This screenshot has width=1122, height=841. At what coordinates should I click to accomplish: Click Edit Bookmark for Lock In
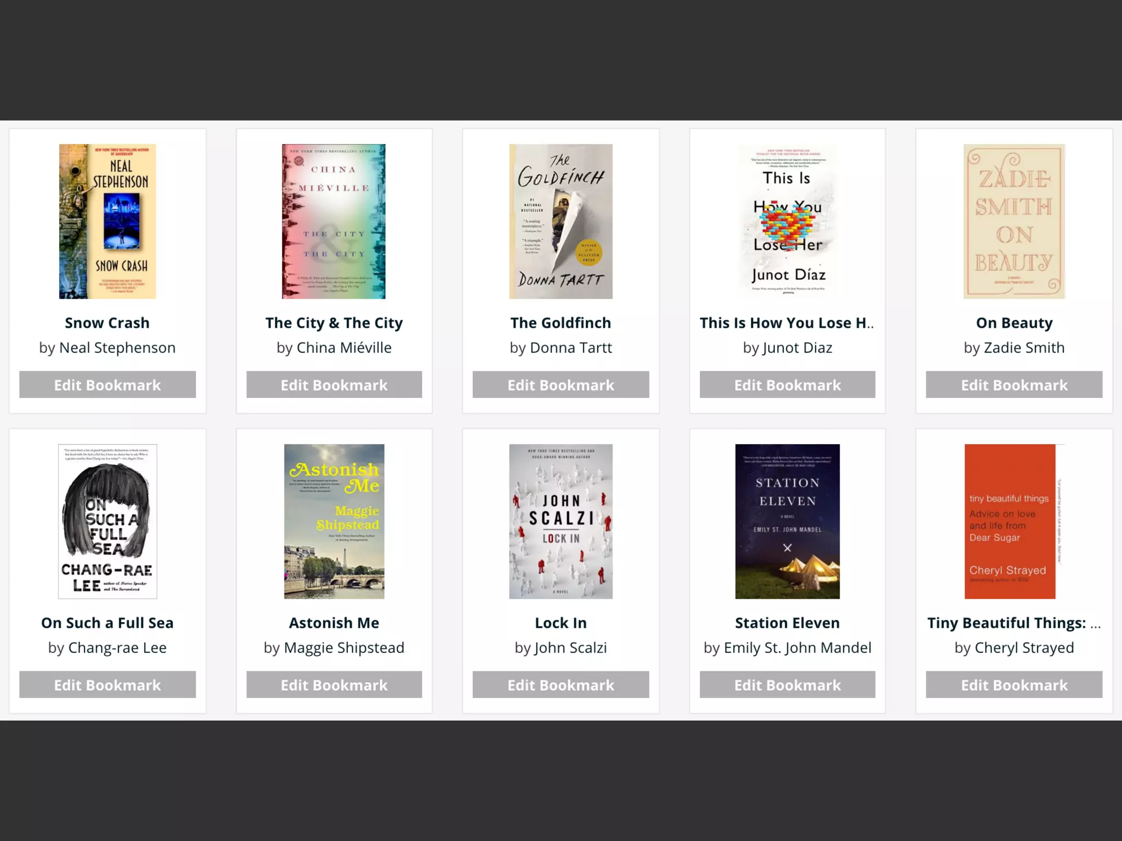560,684
